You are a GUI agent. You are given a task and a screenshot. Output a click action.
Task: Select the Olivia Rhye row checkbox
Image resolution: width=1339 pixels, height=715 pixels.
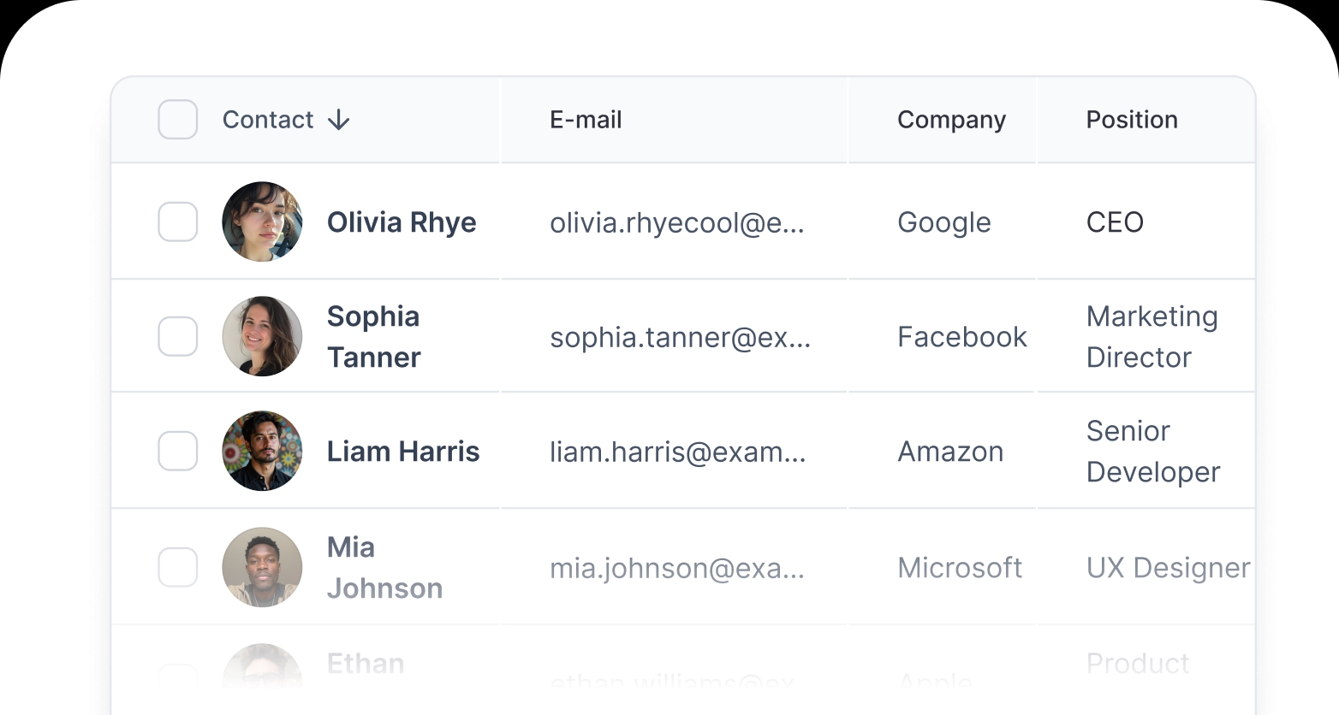(178, 222)
